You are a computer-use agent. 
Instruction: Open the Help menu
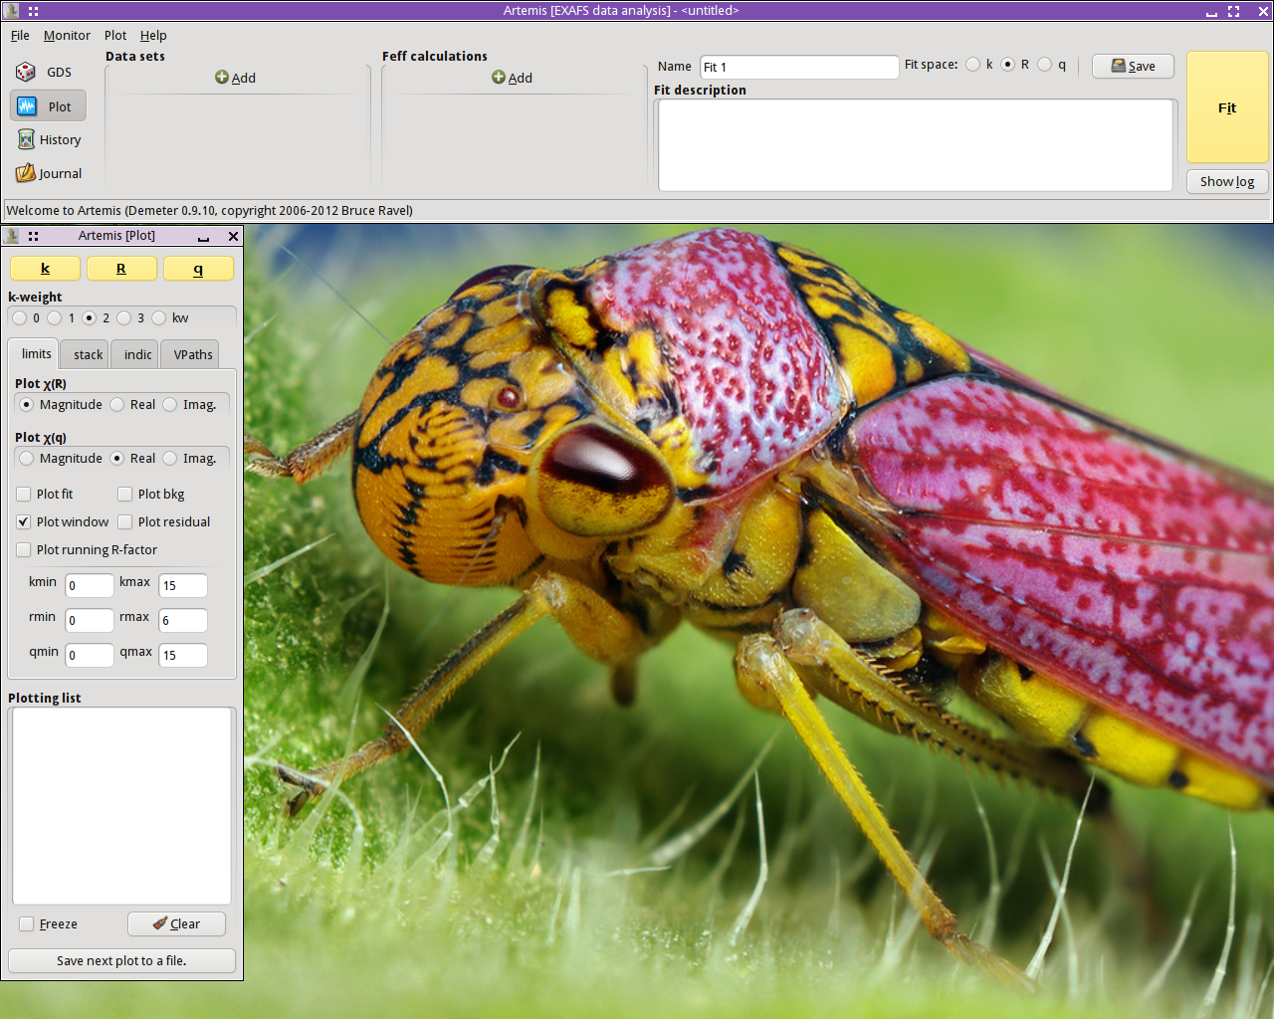pos(153,35)
